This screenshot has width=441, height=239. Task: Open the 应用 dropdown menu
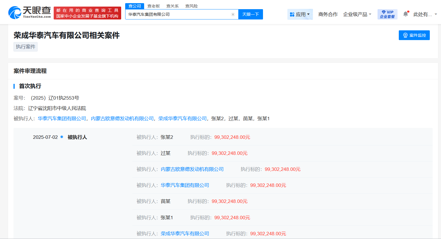coord(300,14)
